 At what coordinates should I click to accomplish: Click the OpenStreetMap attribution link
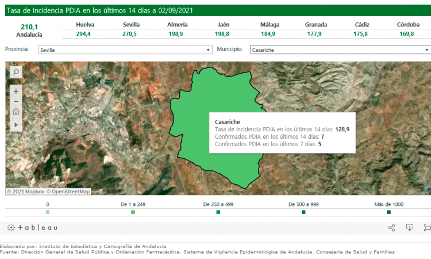coord(68,192)
